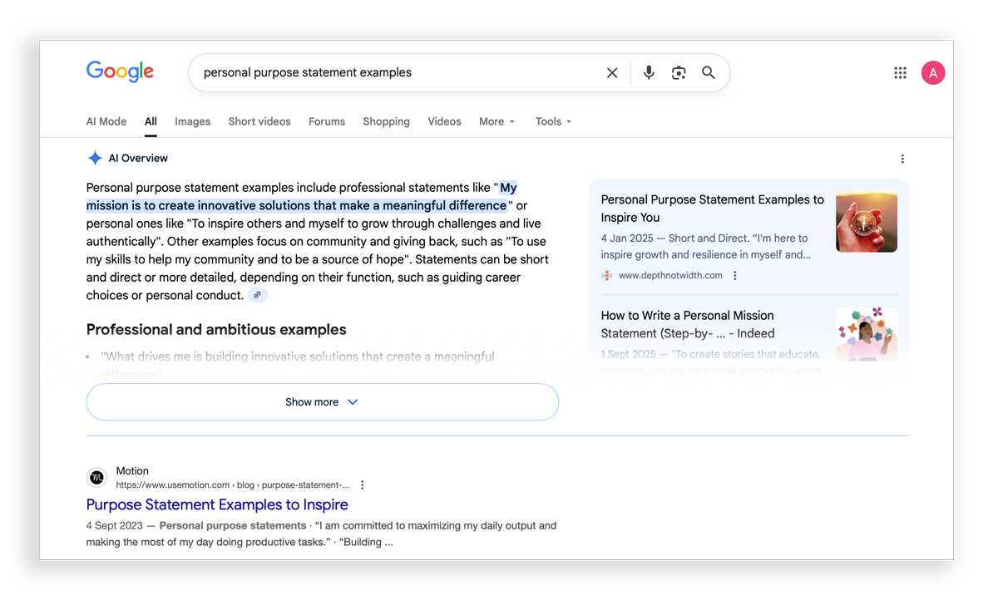Click the Motion site favicon
This screenshot has height=600, width=993.
point(97,477)
